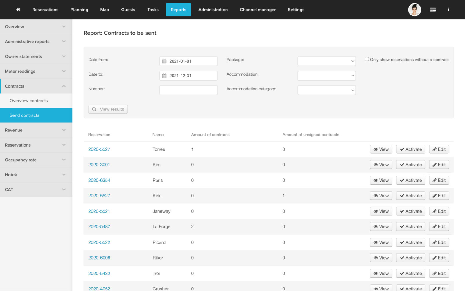View the Torres reservation contract

[x=381, y=149]
